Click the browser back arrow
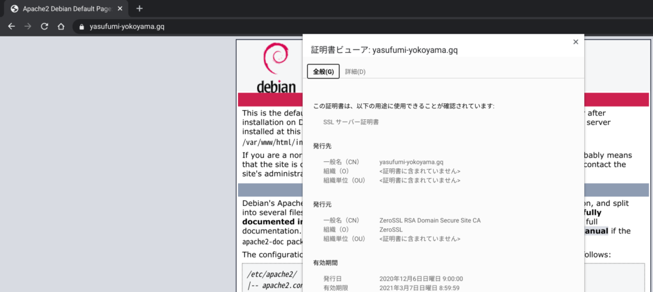The image size is (653, 292). 11,27
